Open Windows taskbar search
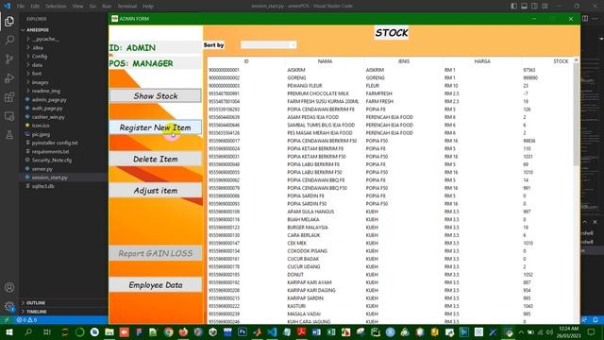The height and width of the screenshot is (340, 604). (x=28, y=332)
